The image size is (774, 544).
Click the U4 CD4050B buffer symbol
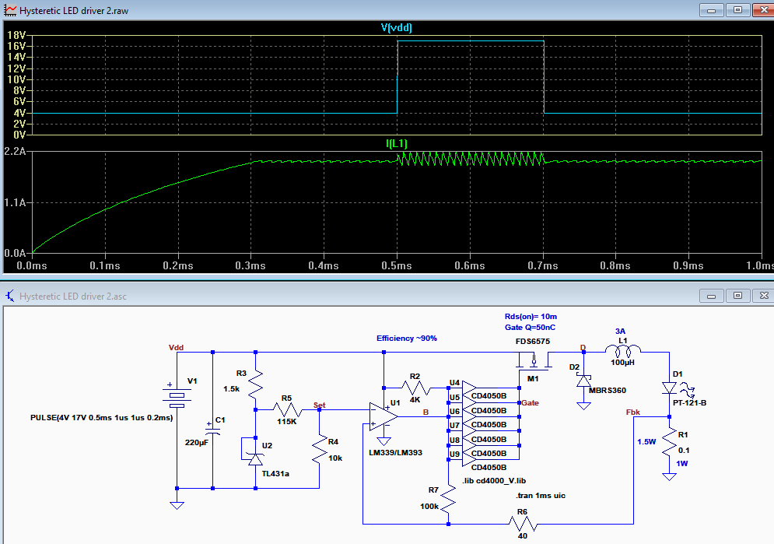(x=469, y=388)
